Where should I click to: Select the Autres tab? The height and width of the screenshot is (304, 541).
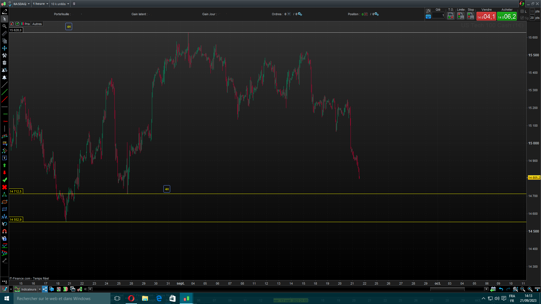(x=37, y=24)
